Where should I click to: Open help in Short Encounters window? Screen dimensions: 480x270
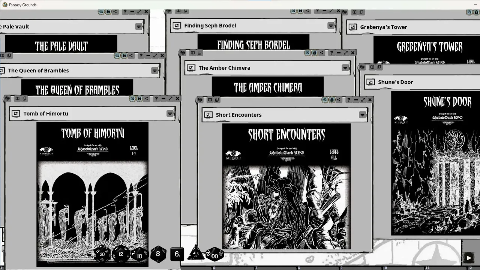click(349, 100)
